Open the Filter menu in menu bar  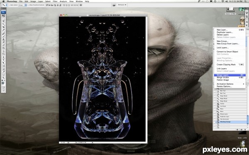pos(55,1)
